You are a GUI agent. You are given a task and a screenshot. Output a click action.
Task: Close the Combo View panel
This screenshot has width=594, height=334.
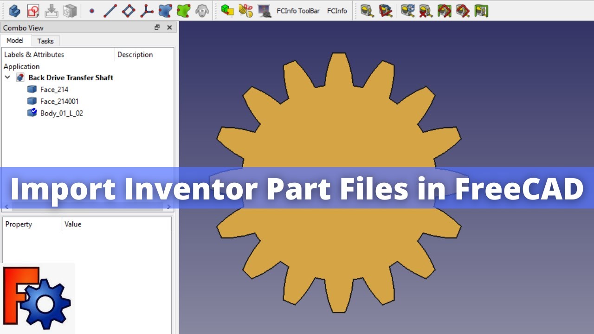click(x=169, y=28)
